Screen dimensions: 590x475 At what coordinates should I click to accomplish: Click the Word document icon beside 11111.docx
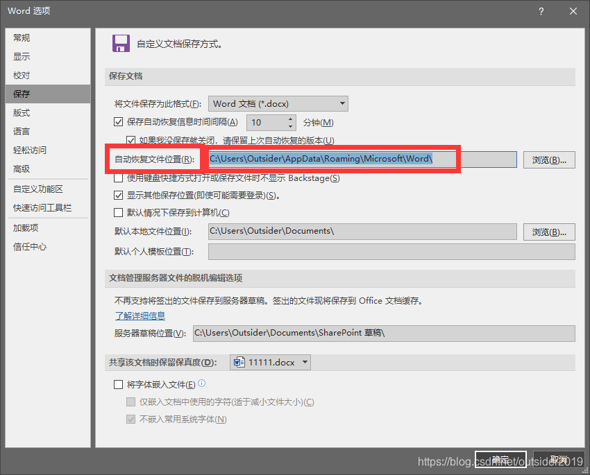[x=239, y=362]
